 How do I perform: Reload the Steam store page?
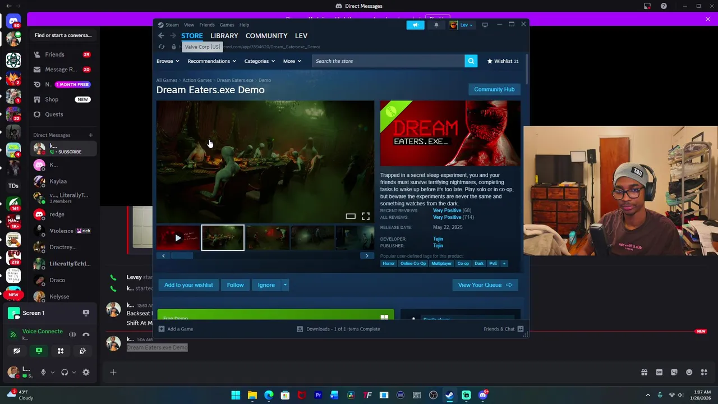162,47
